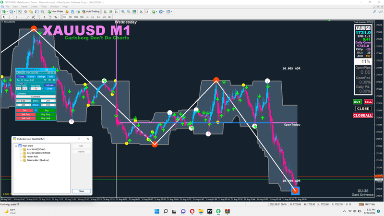Click the green Buy Limit button
This screenshot has width=384, height=216.
pyautogui.click(x=46, y=118)
